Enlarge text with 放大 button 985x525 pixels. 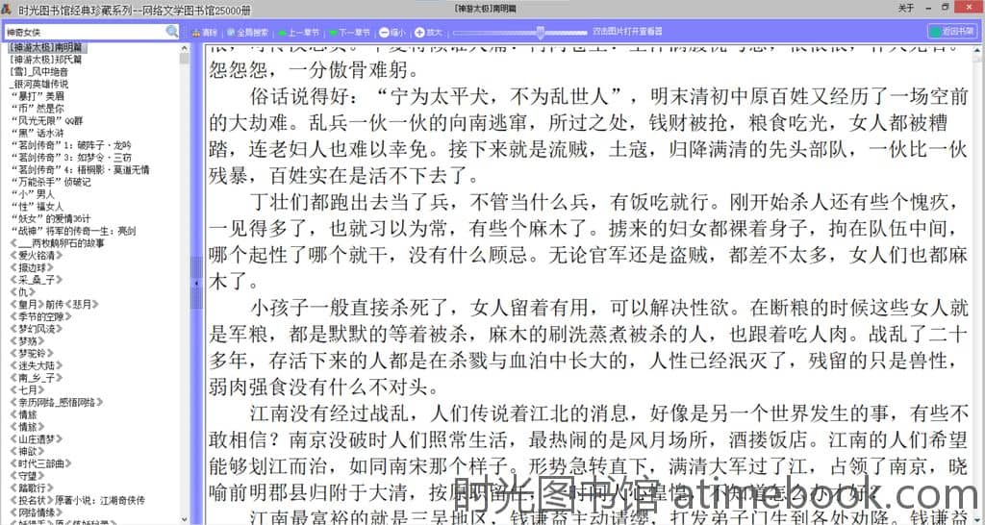pyautogui.click(x=428, y=32)
